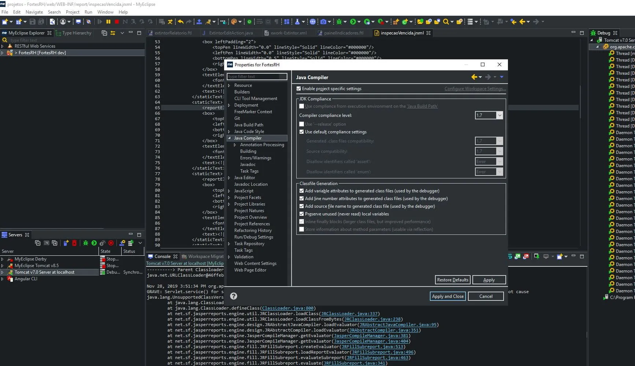This screenshot has height=366, width=635.
Task: Open the Configure Workspace Settings link
Action: pyautogui.click(x=475, y=89)
